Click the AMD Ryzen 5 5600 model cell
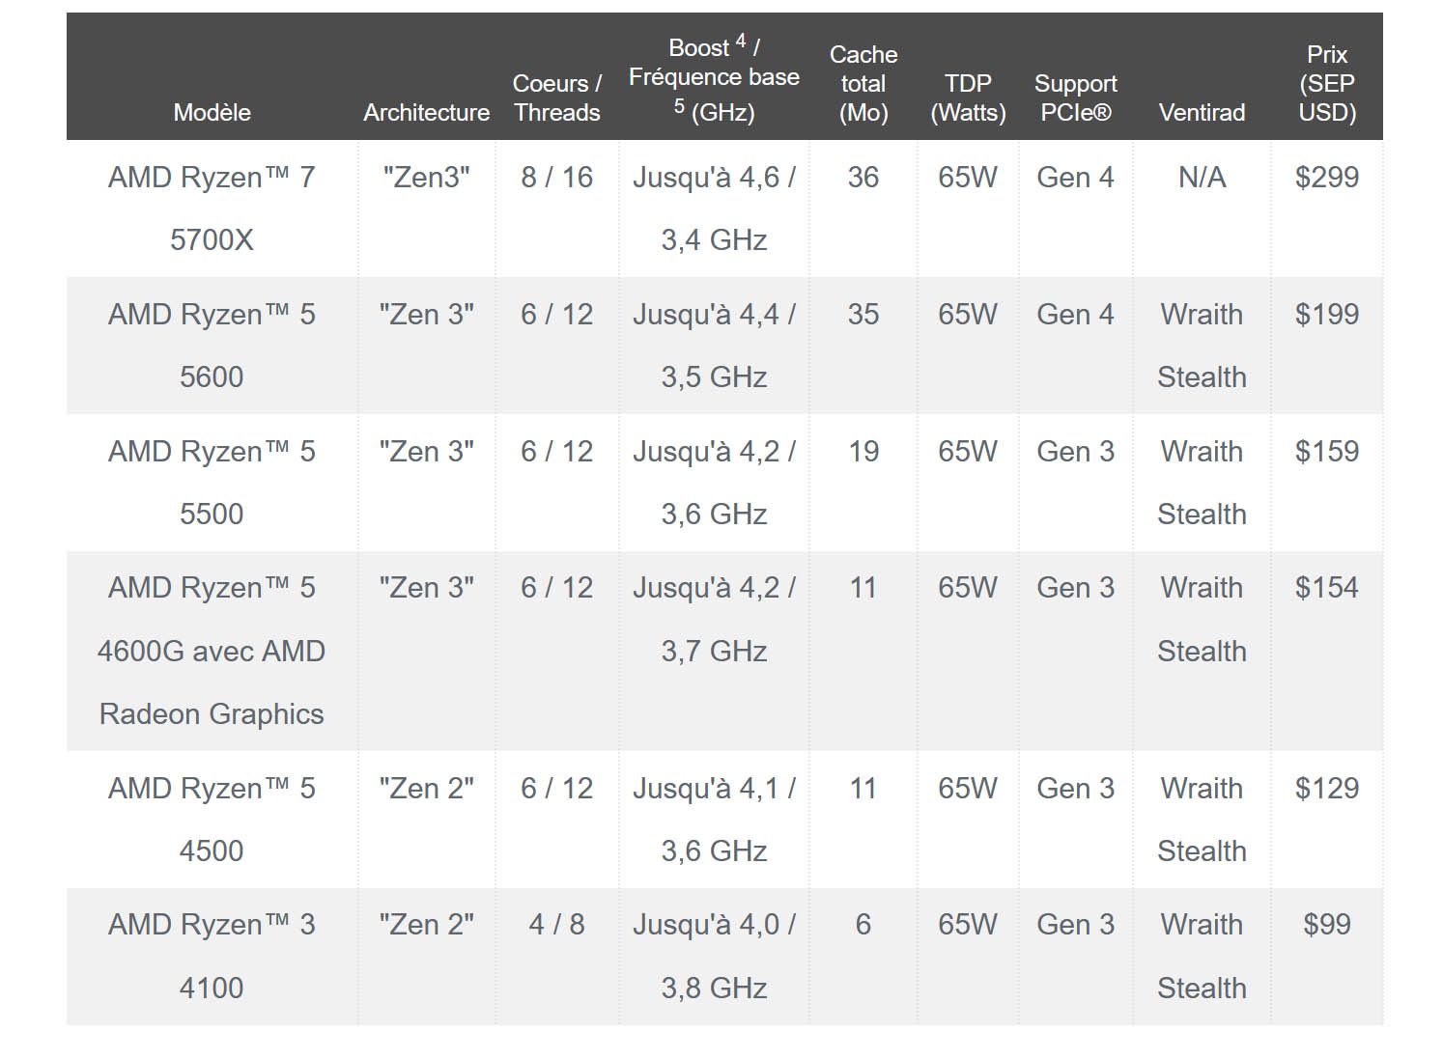 212,346
